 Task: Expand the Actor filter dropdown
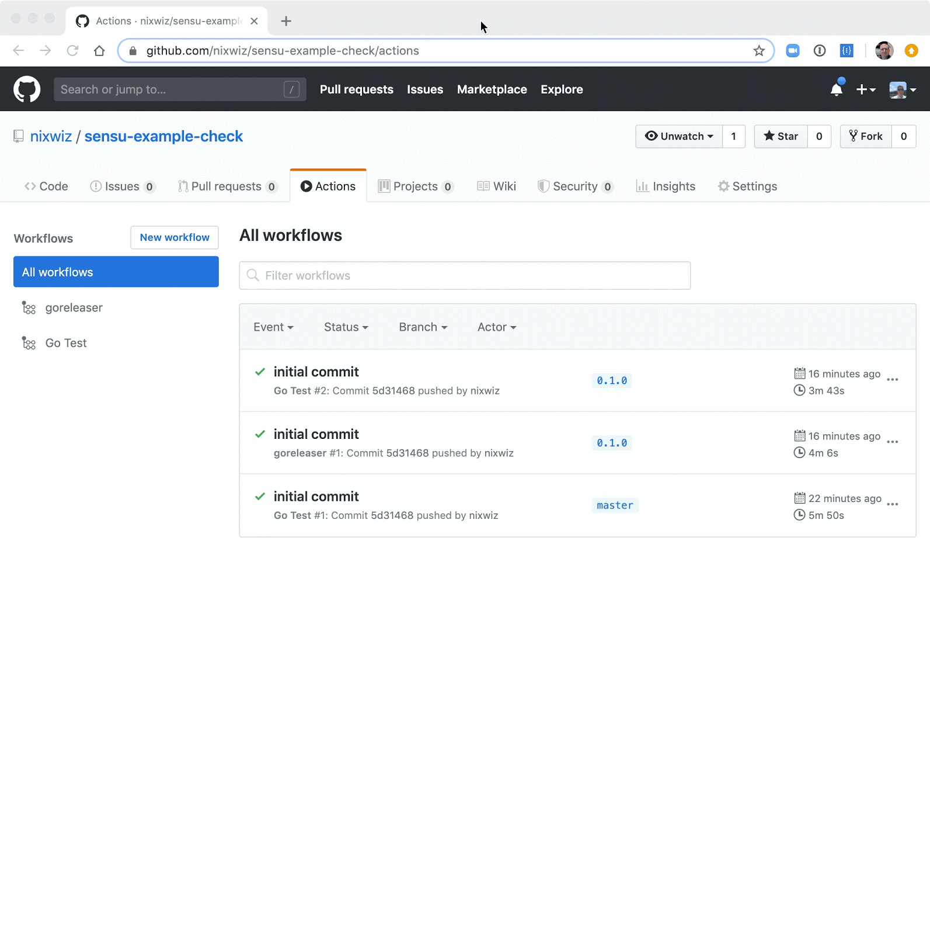click(497, 327)
